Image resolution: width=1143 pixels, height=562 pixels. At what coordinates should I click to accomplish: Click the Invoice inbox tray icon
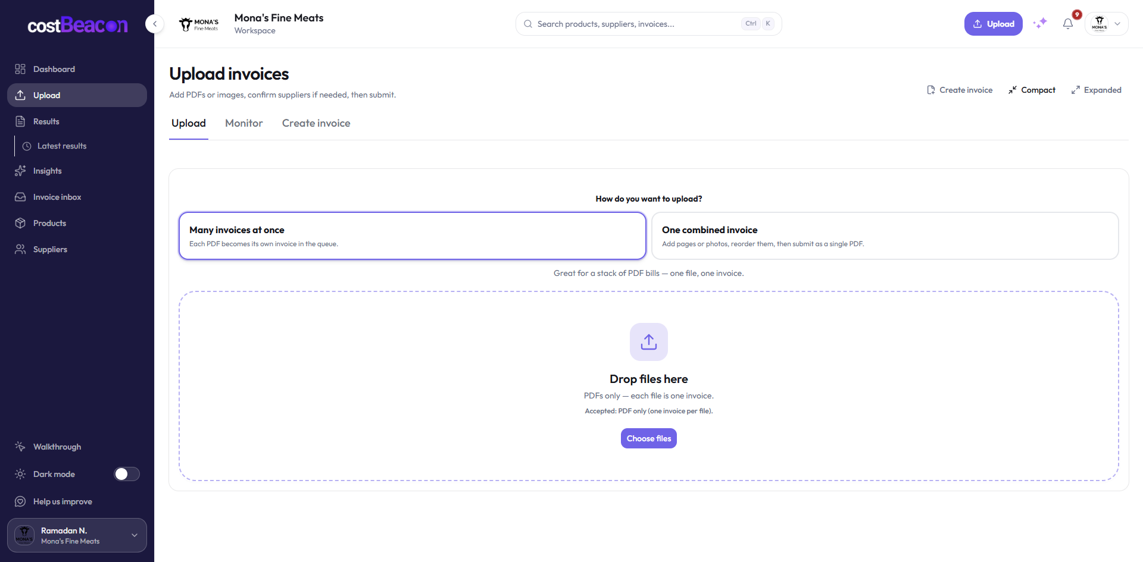20,197
